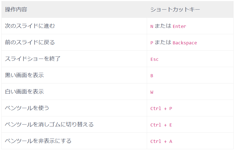Screen dimensions: 235x150
Task: Click the W shortcut key code
Action: pos(152,92)
